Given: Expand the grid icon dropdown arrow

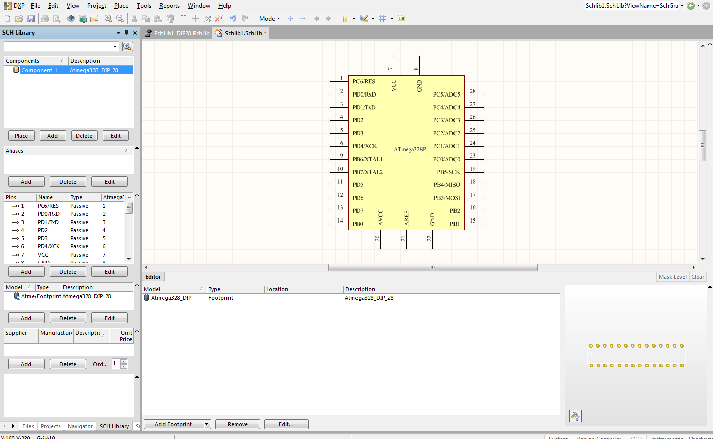Looking at the screenshot, I should pos(392,19).
